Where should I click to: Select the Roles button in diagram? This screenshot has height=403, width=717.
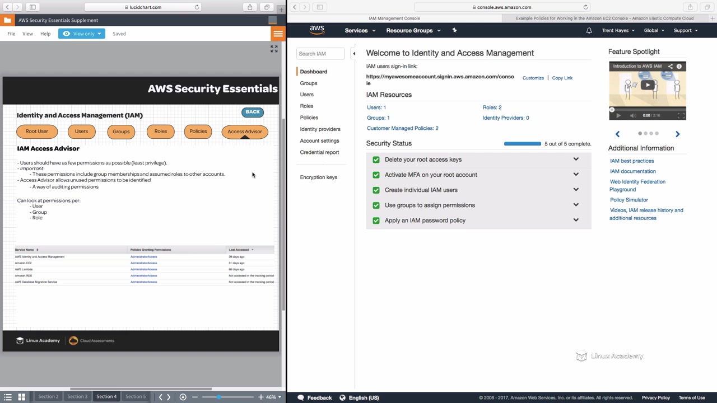[x=161, y=132]
